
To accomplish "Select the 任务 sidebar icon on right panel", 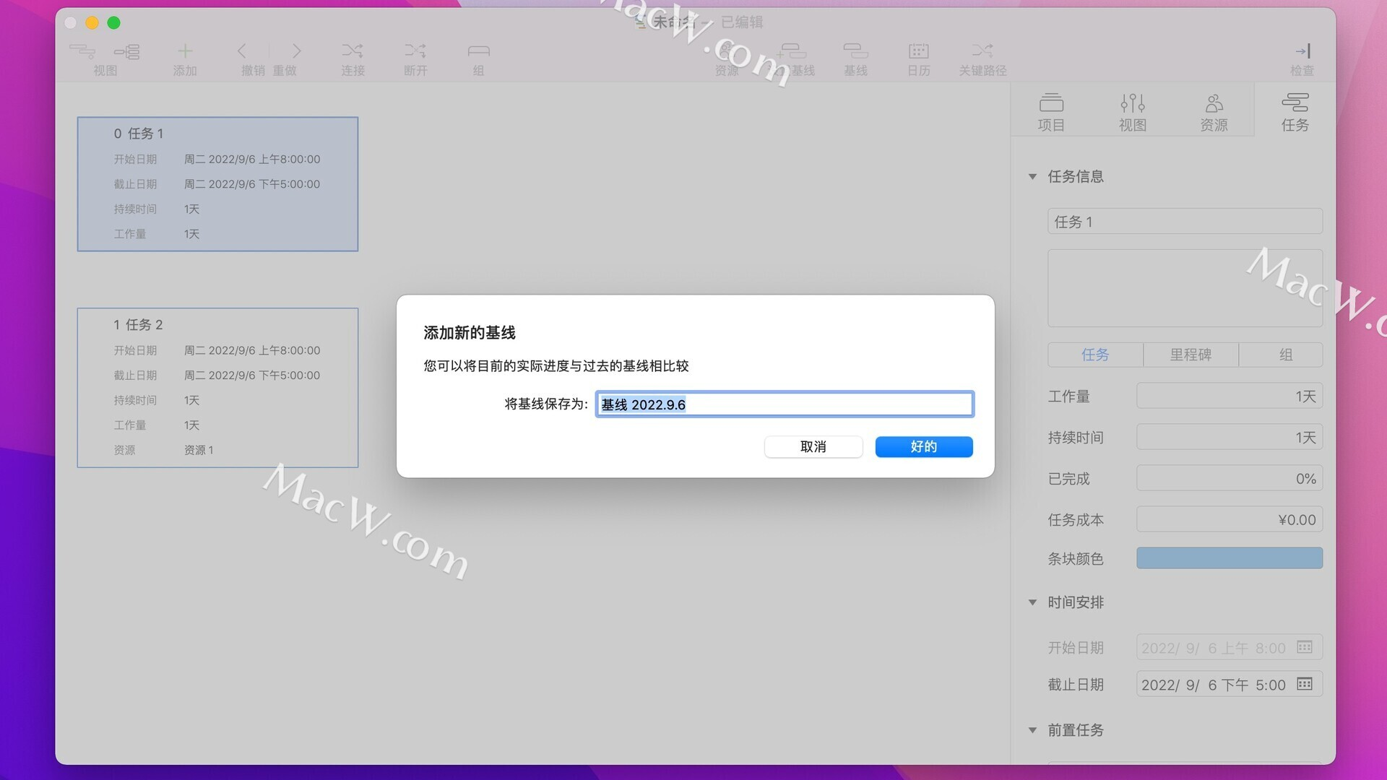I will (x=1292, y=110).
